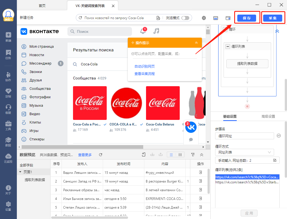Select the Starbucks URL in 循环列表
Viewport: 287px width, 219px height.
click(247, 182)
